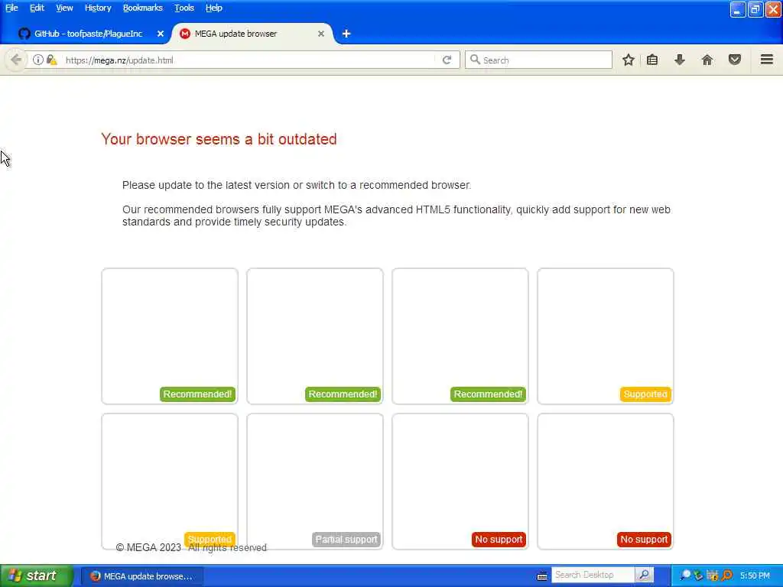Open the downloads panel arrow
This screenshot has width=783, height=587.
coord(680,60)
